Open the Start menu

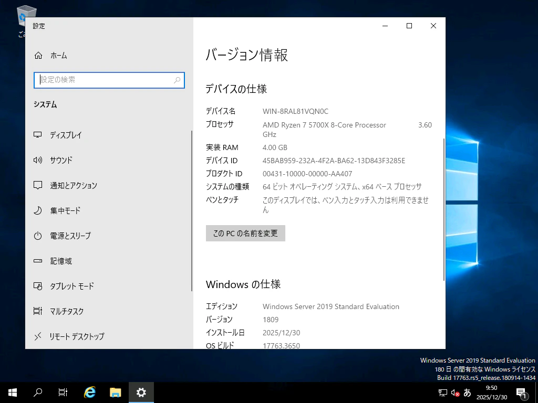coord(12,392)
